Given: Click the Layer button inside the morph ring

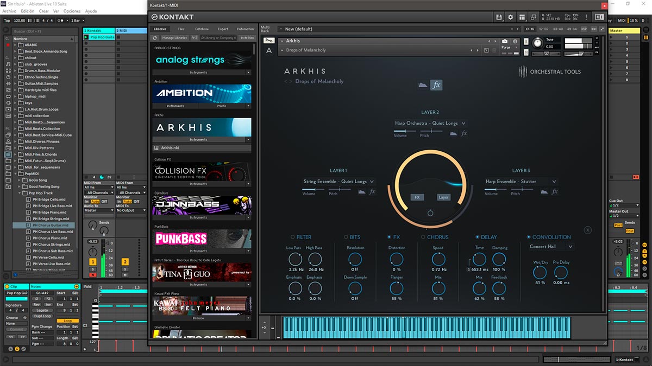Looking at the screenshot, I should [x=443, y=197].
